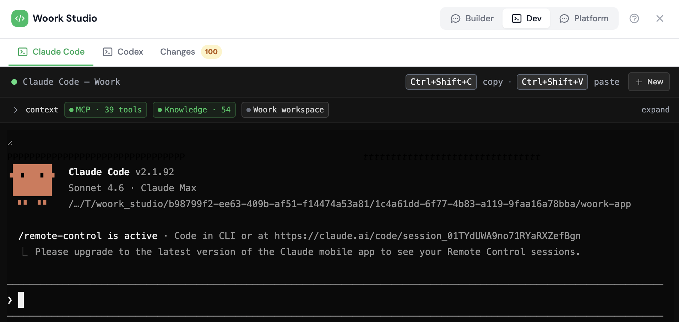Click the Ctrl+Shift+V paste shortcut key
679x322 pixels.
[x=552, y=82]
